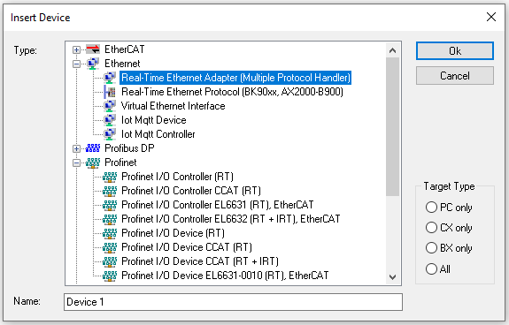Click the Profinet Device EL6631-0010 icon

coord(110,276)
